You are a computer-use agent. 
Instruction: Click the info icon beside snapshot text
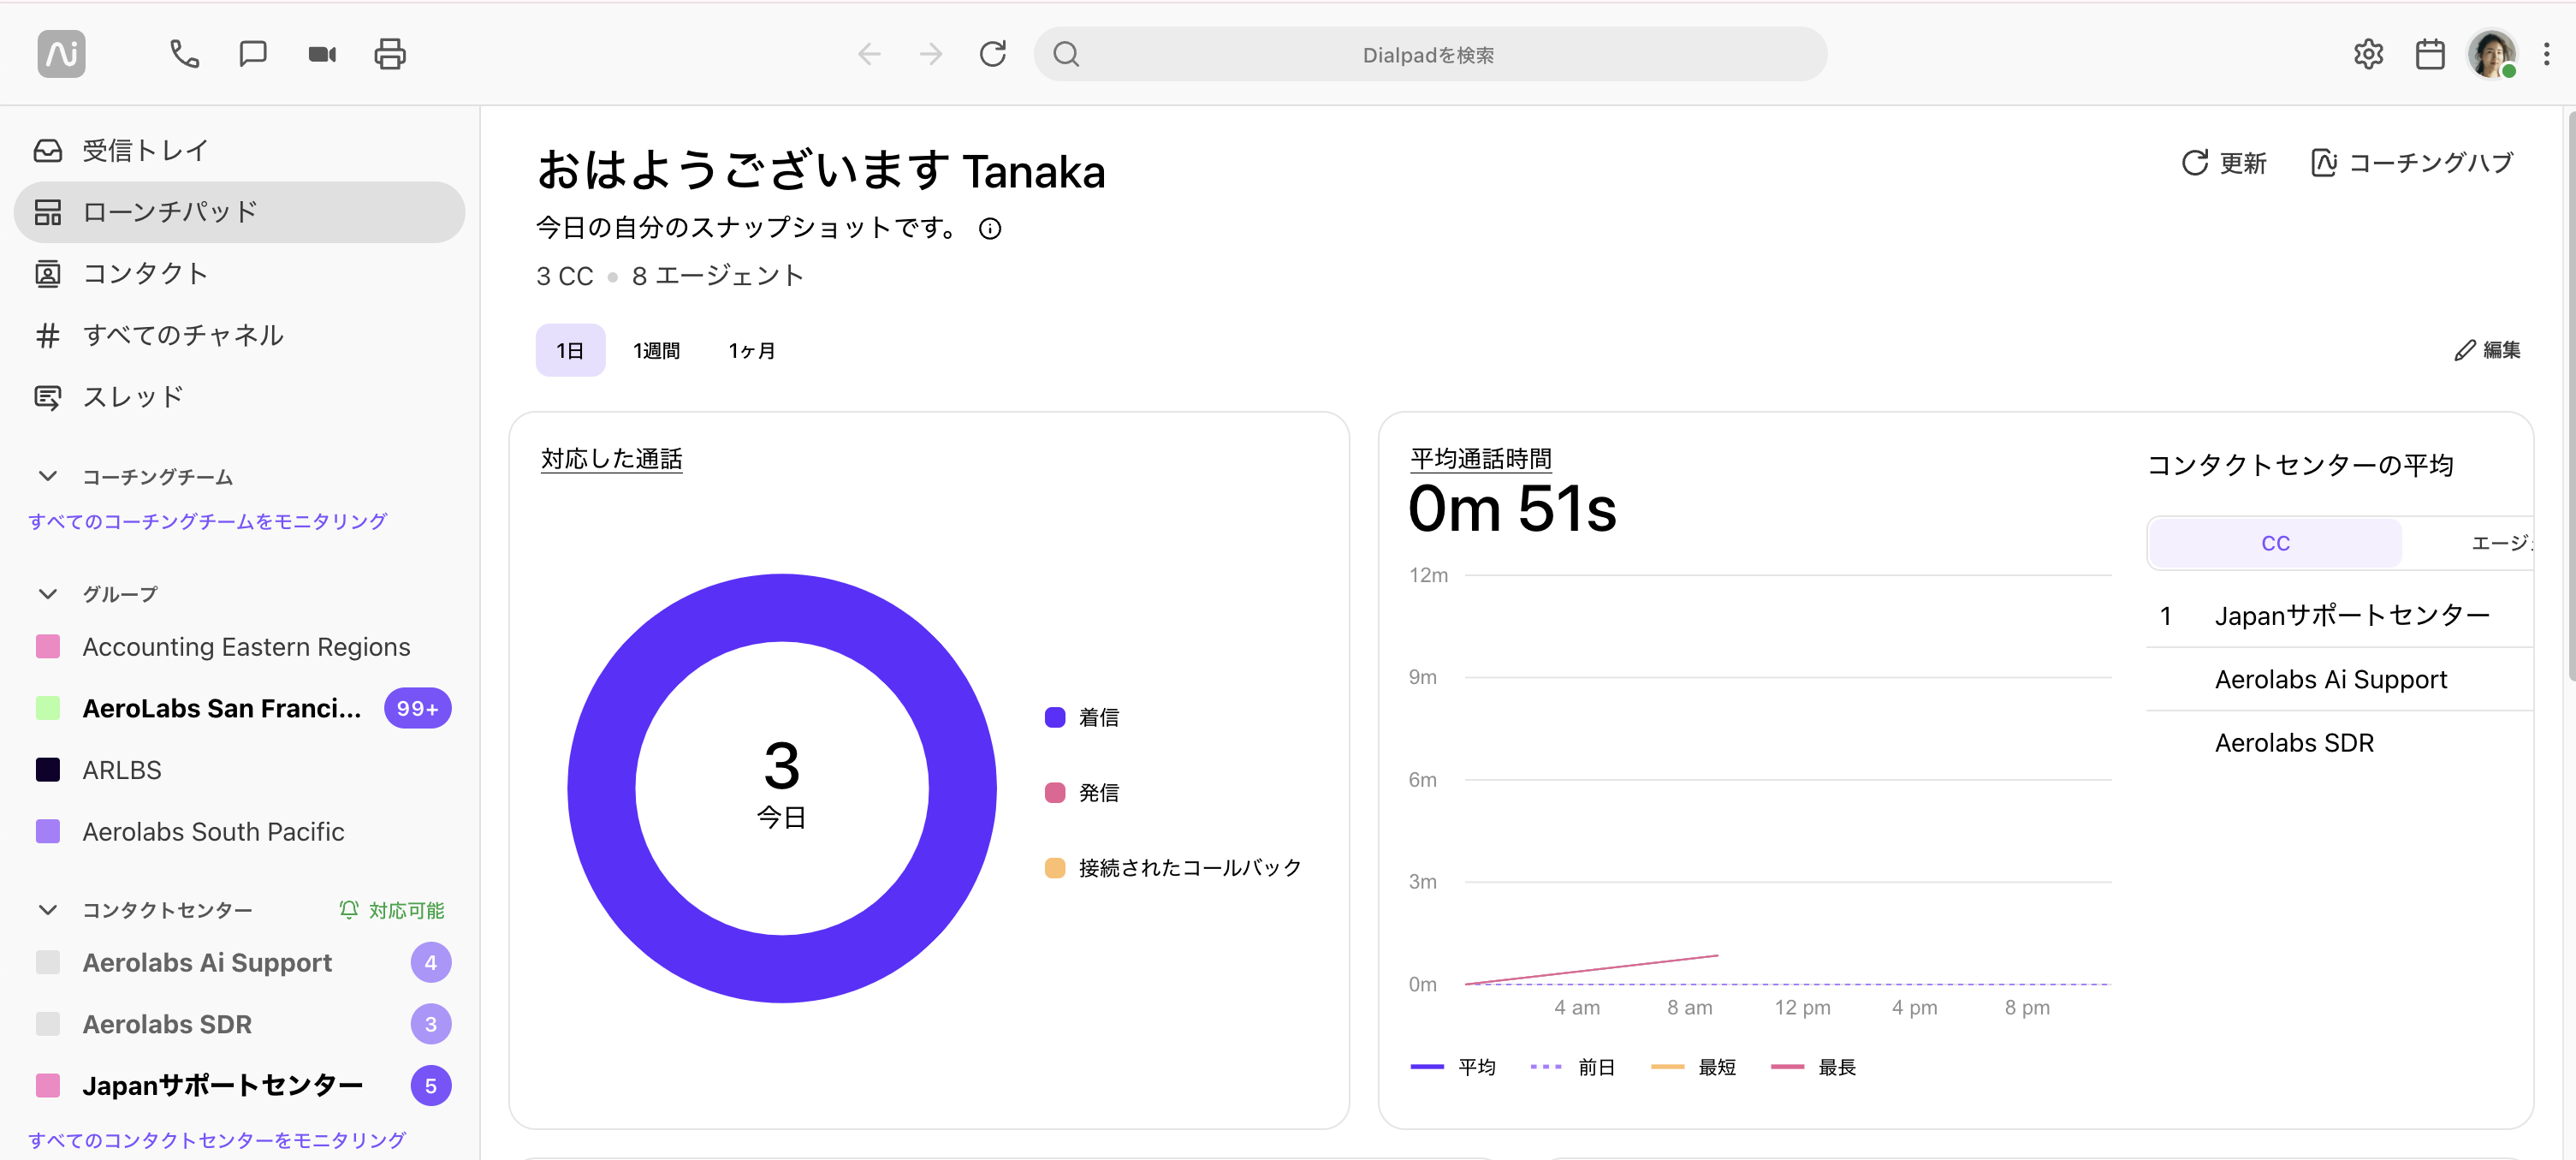(990, 229)
